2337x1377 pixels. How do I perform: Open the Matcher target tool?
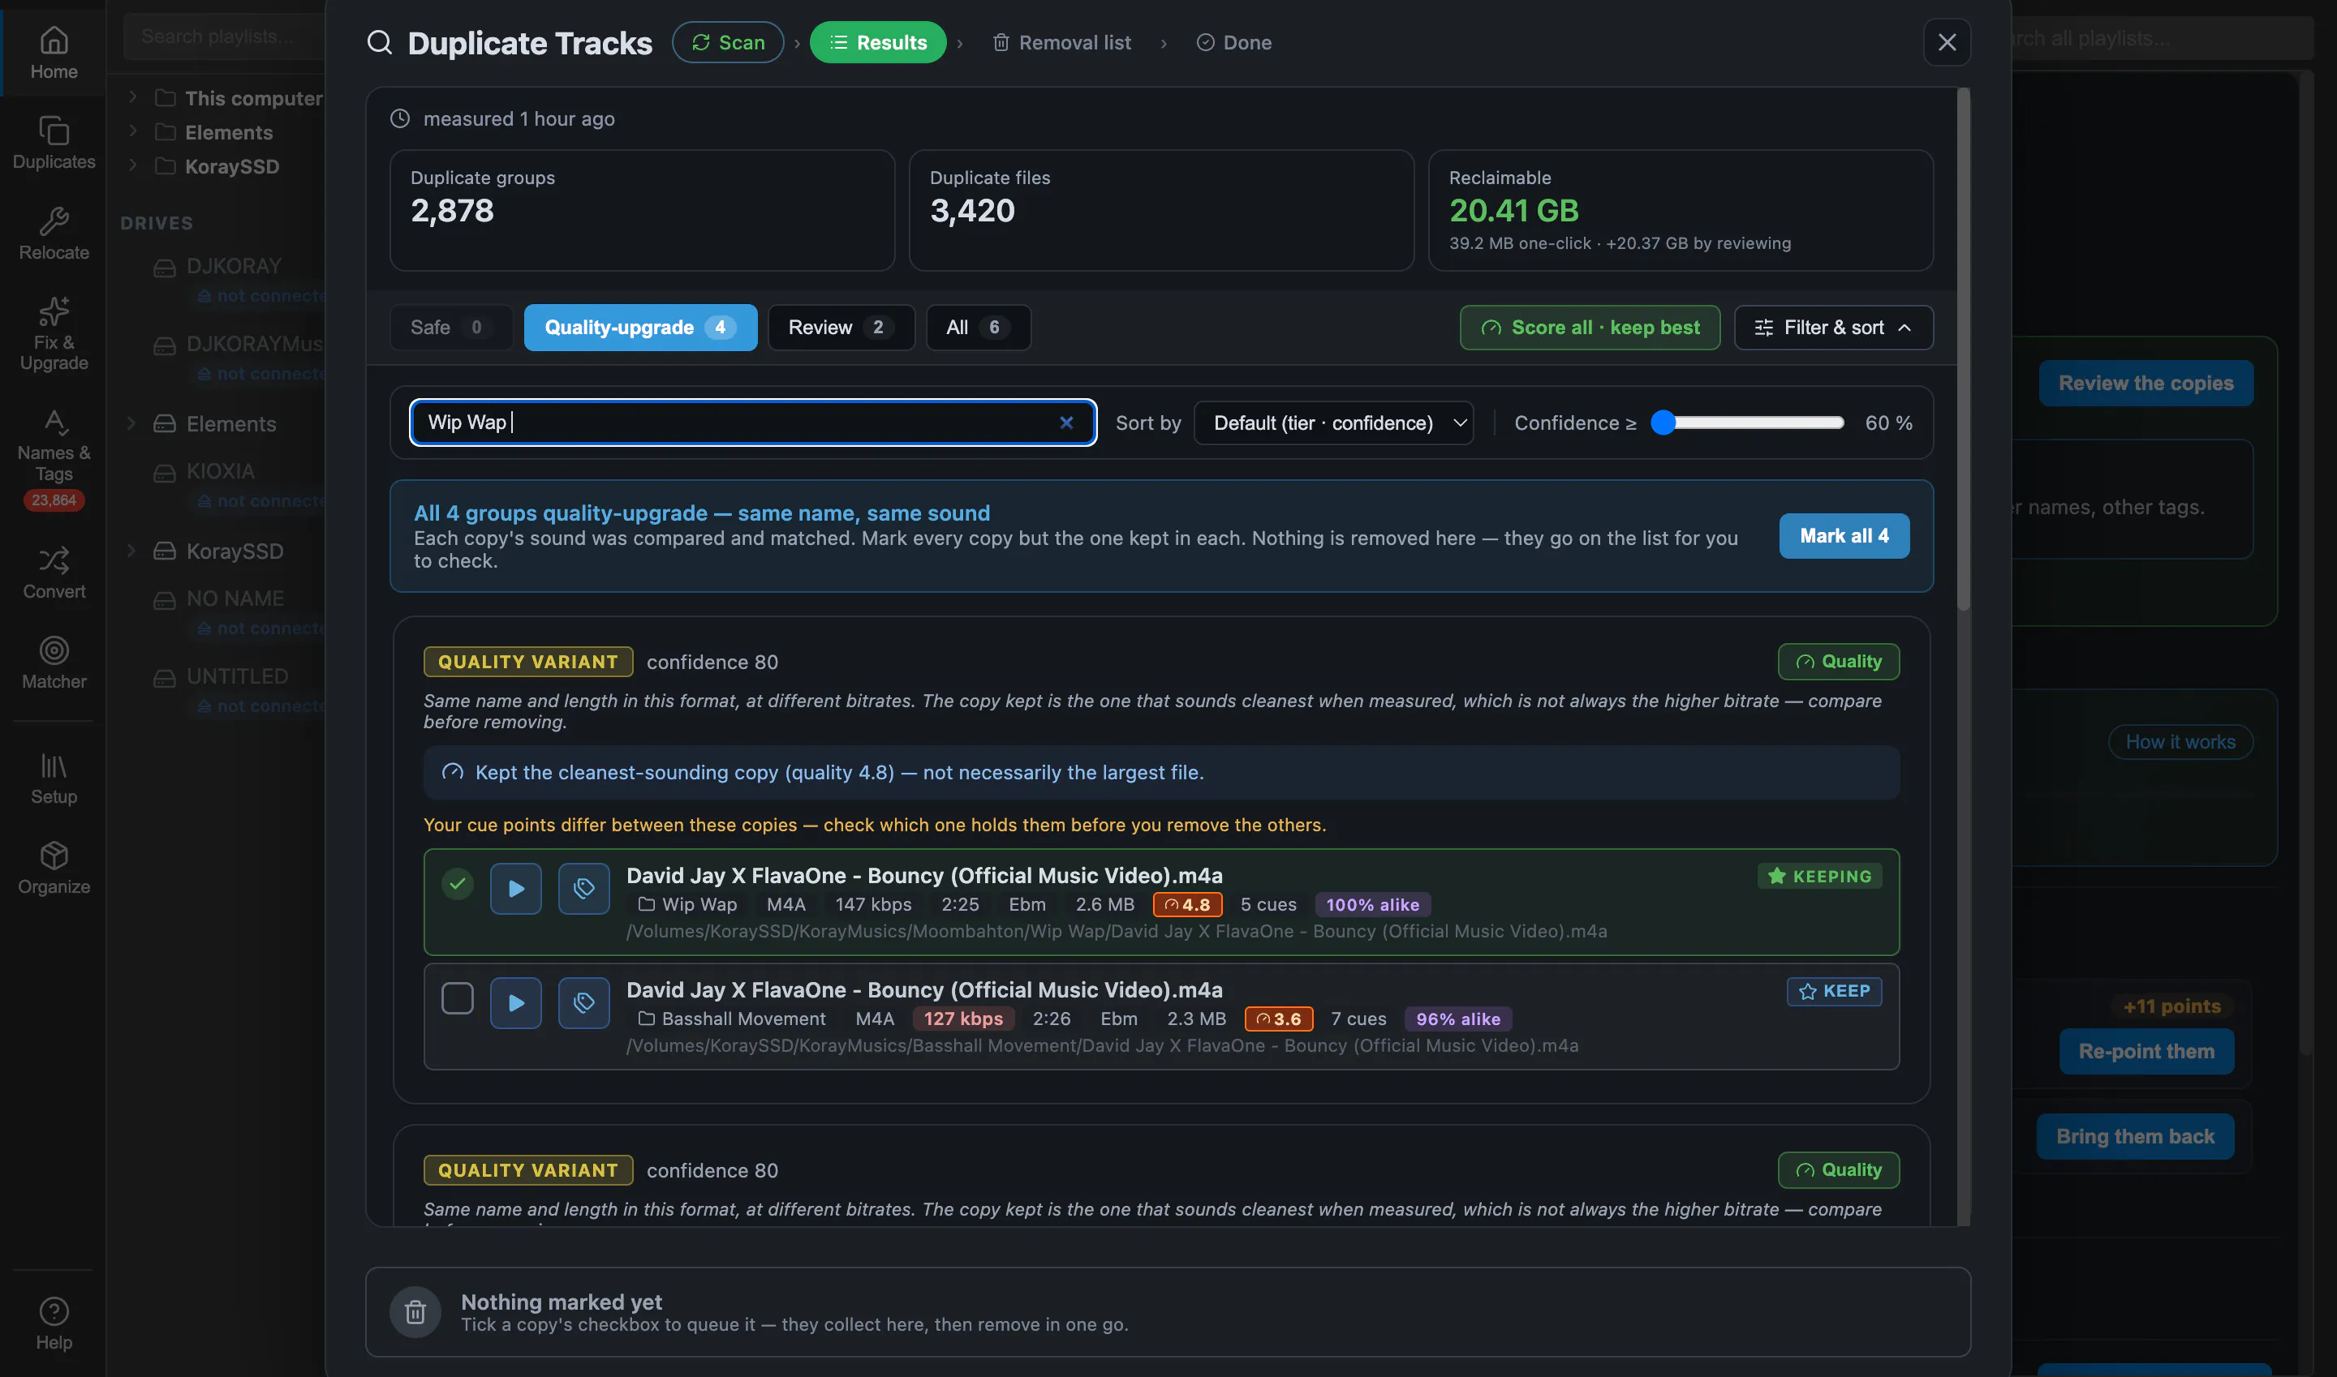pos(53,663)
